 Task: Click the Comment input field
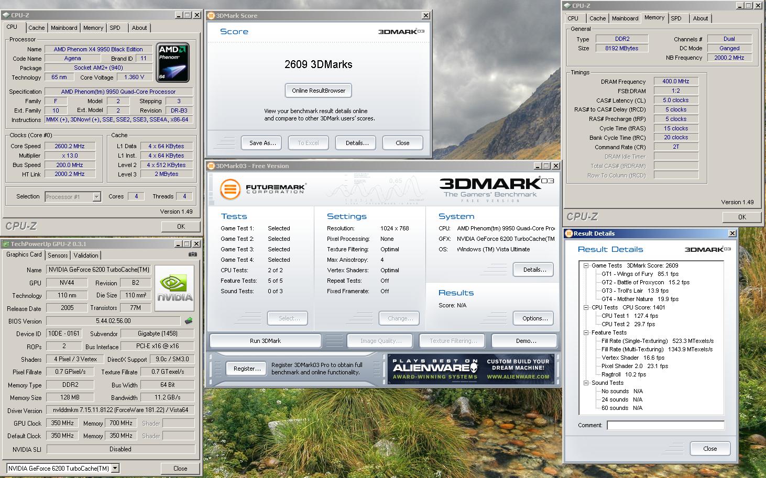click(x=665, y=425)
